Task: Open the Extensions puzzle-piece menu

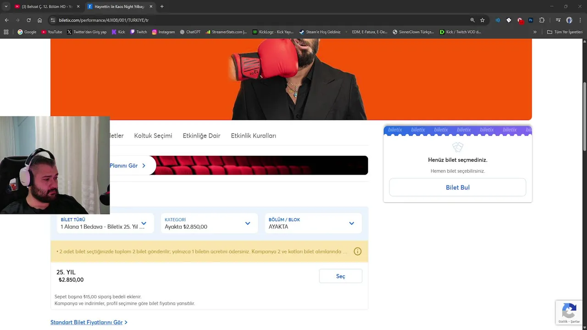Action: (542, 20)
